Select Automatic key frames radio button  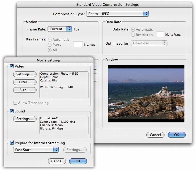[50, 39]
